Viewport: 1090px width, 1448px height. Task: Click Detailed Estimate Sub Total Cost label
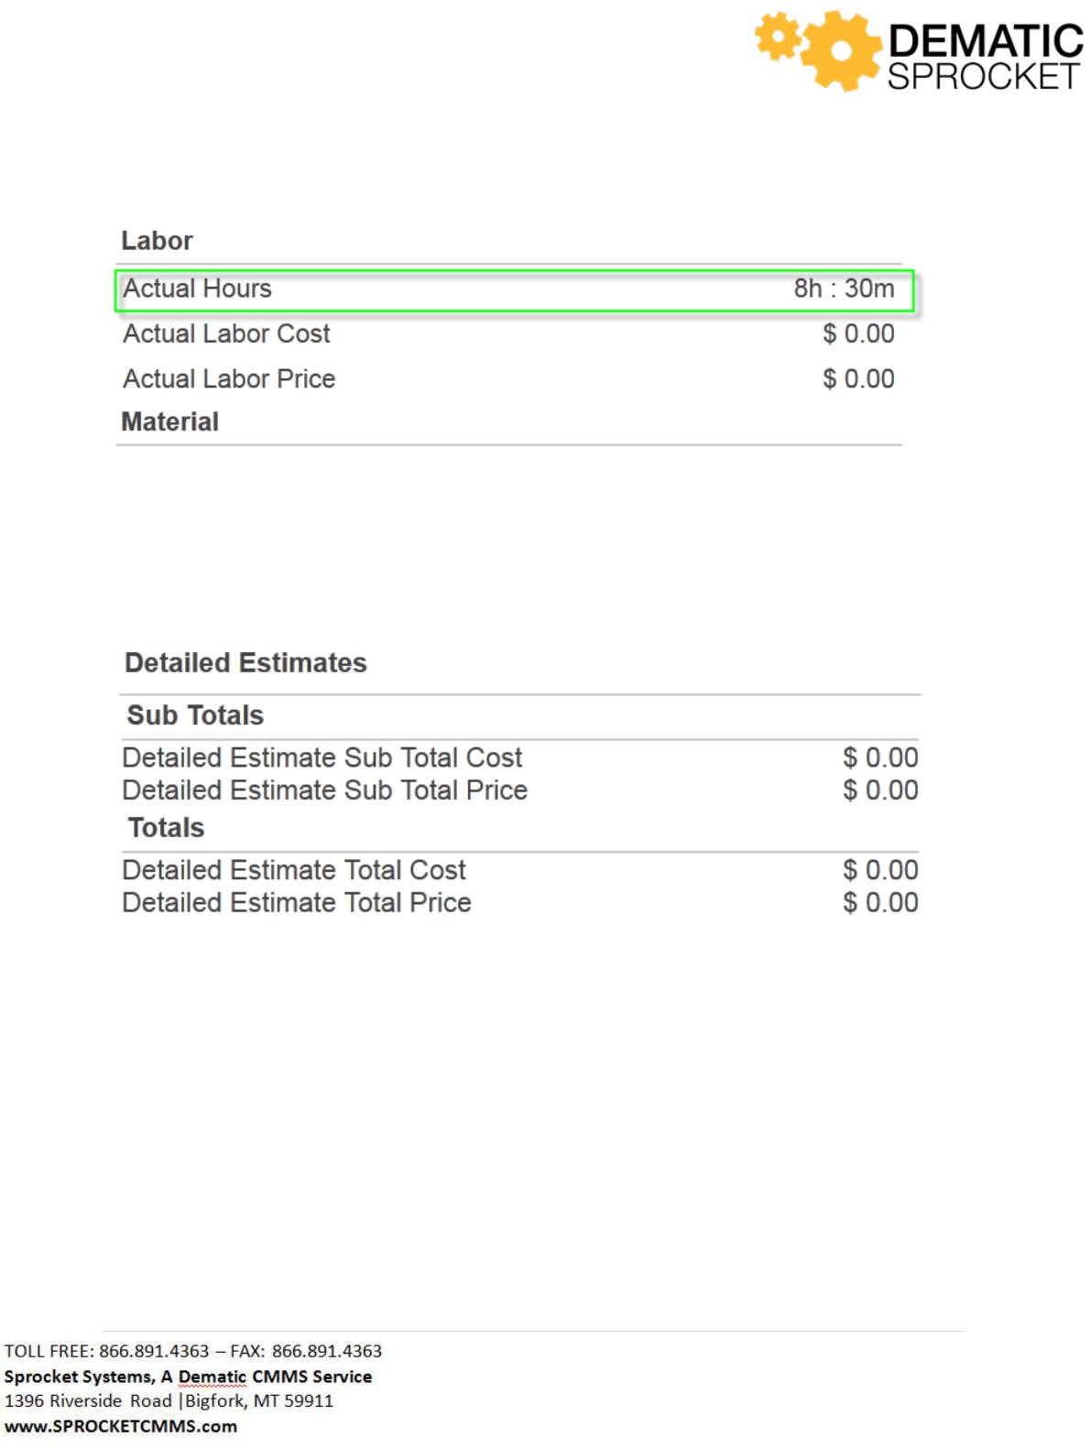(x=322, y=757)
